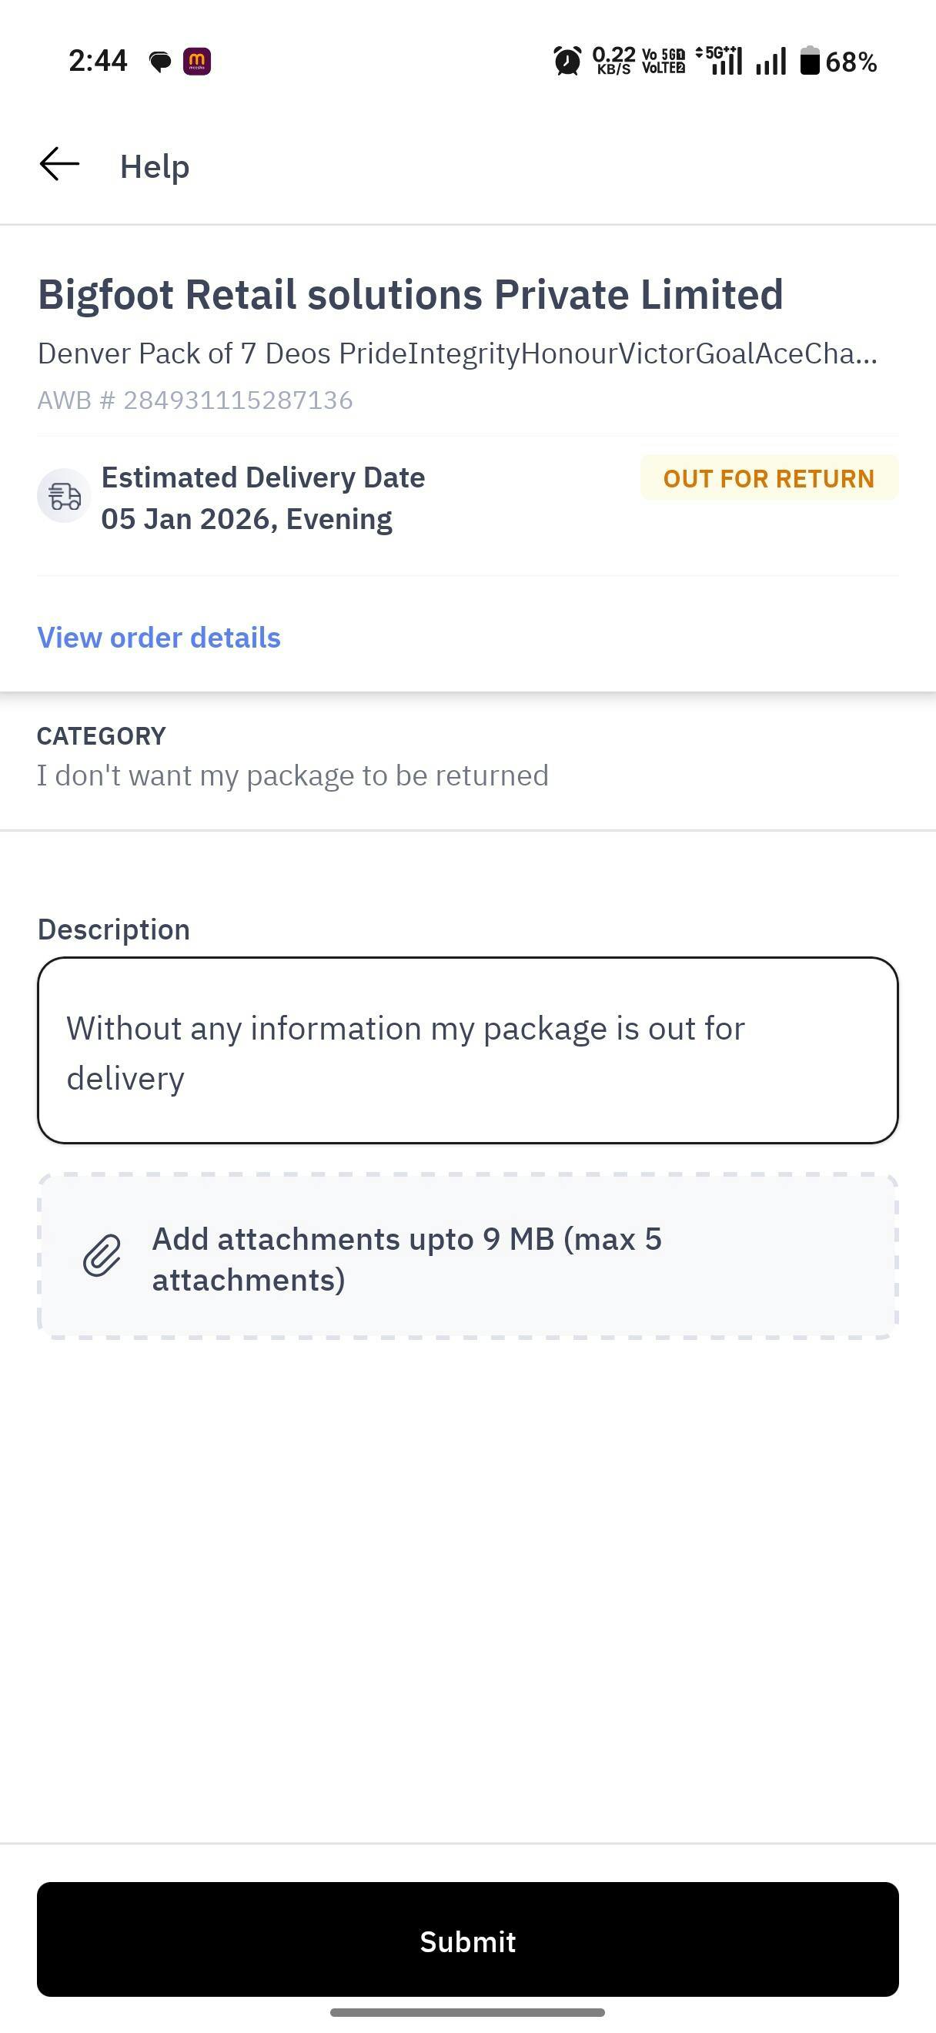Tap the bottom home gesture bar

tap(467, 2011)
